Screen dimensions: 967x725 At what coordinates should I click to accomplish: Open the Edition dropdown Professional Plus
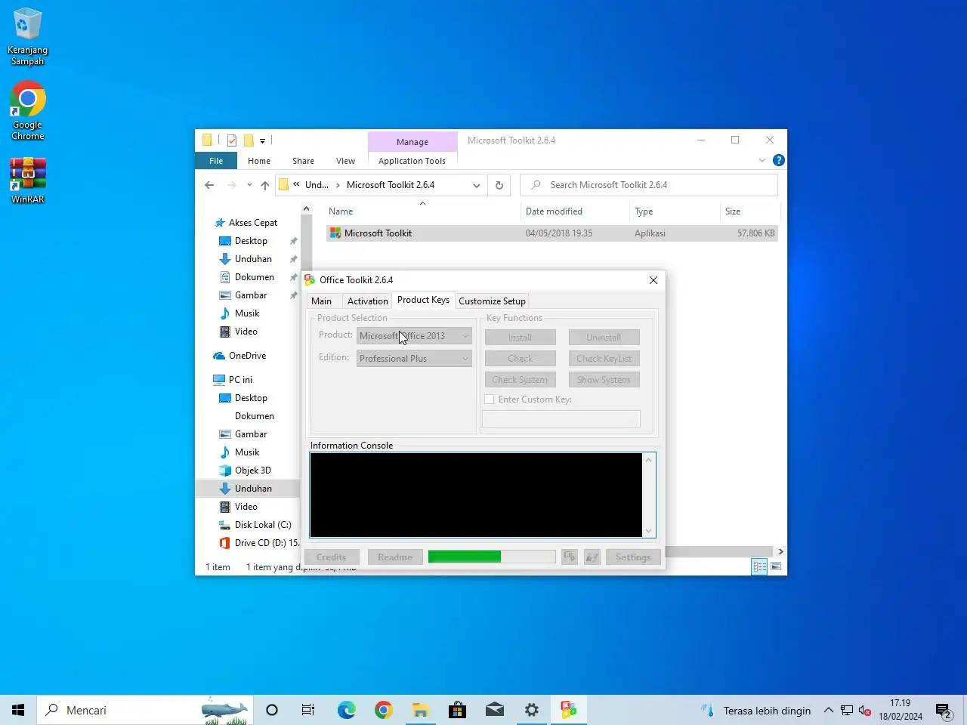tap(414, 359)
